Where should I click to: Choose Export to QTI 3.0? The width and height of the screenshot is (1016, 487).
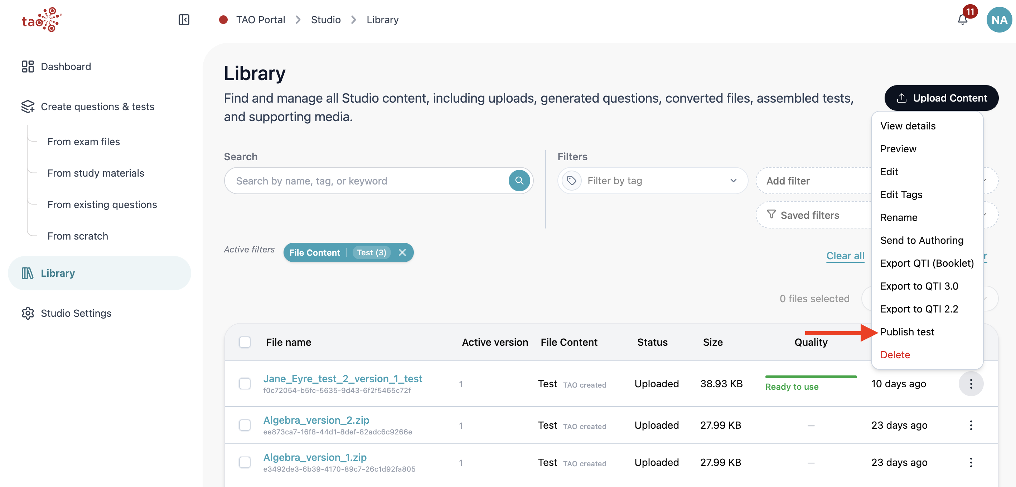point(919,286)
